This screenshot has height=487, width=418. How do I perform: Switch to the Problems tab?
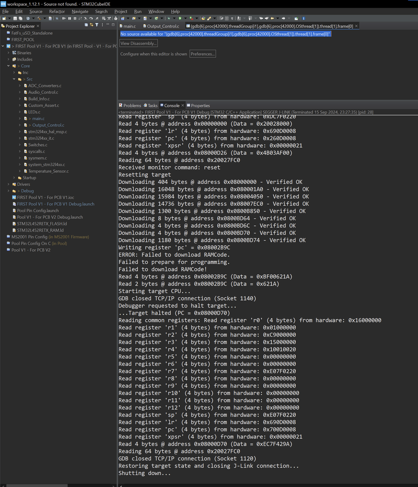click(x=130, y=106)
